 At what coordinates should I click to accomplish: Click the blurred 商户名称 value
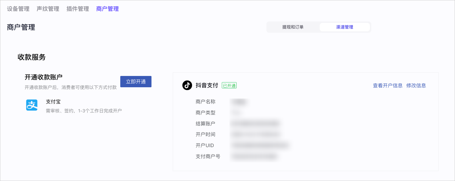coord(240,102)
